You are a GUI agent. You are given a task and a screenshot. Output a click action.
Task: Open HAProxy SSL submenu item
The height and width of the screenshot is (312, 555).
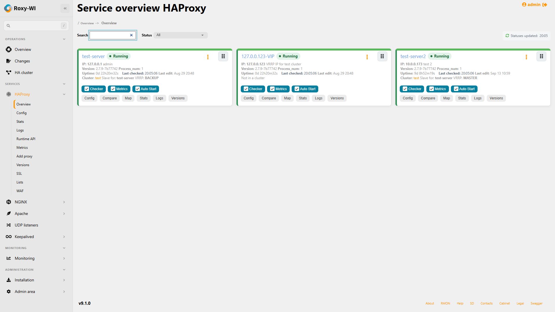[x=19, y=174]
